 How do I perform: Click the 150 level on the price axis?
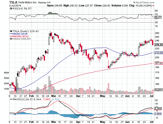coord(157,84)
